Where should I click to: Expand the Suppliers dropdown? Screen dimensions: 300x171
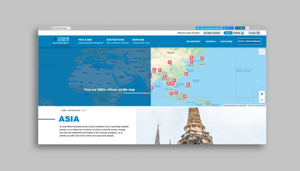click(227, 41)
